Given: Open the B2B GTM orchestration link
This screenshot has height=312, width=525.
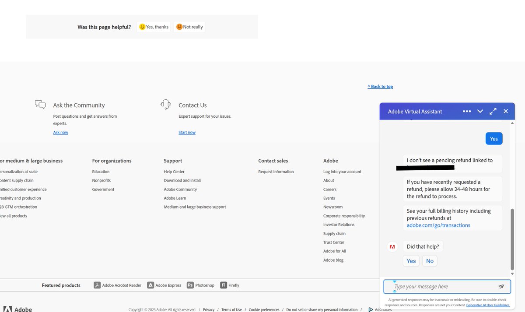Looking at the screenshot, I should coord(18,207).
